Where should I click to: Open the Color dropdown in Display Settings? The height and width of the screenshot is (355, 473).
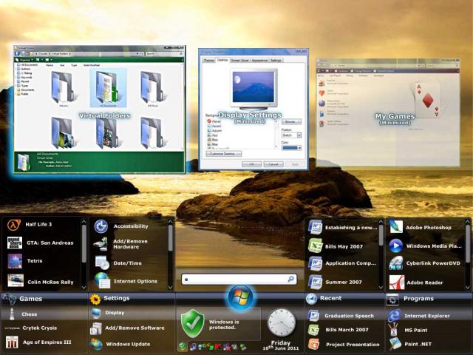pyautogui.click(x=292, y=148)
